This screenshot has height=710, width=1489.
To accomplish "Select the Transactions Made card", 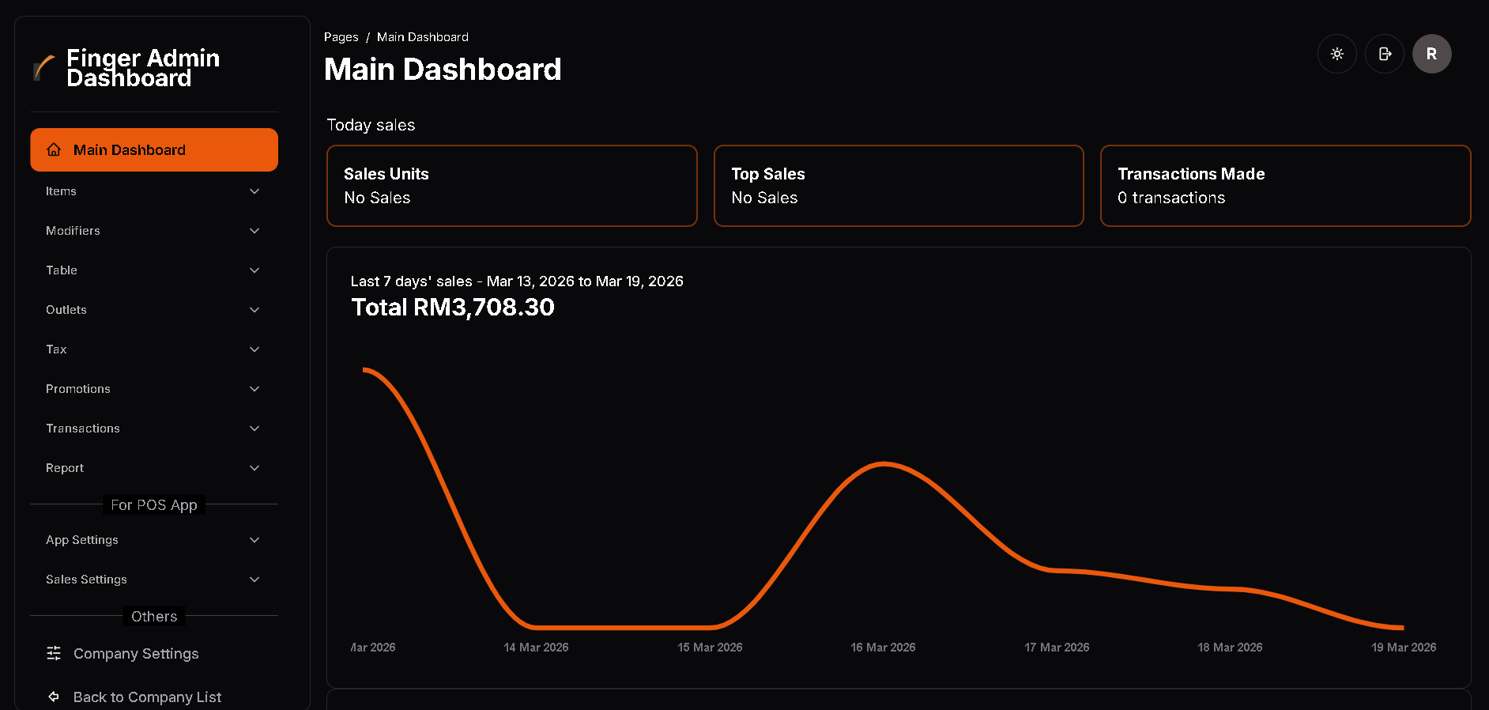I will [x=1284, y=186].
